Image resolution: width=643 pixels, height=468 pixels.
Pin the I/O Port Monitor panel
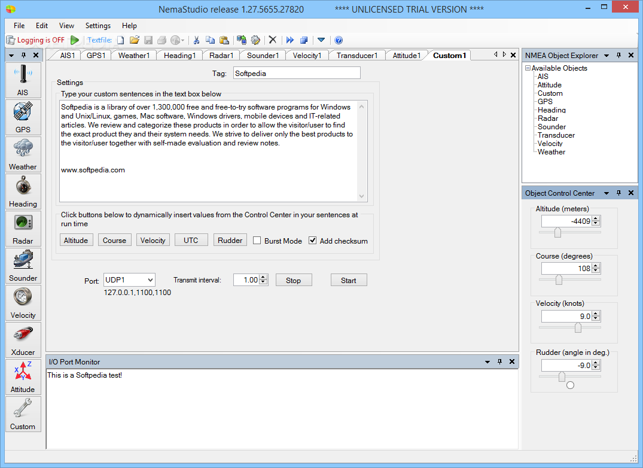point(499,361)
